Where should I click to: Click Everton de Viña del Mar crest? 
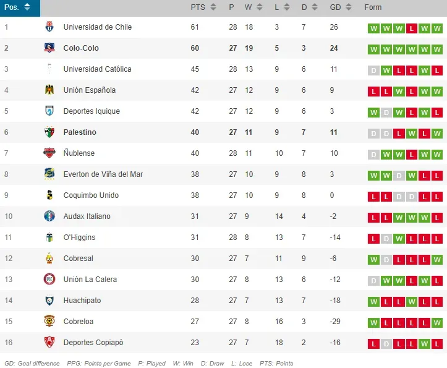tap(49, 174)
